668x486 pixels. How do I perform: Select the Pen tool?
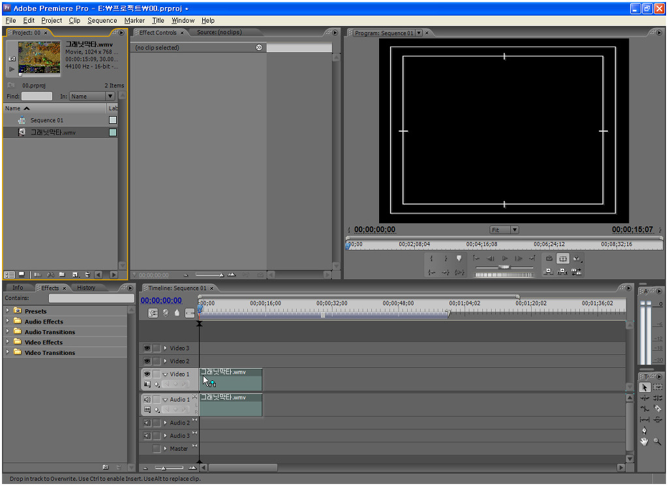[645, 430]
